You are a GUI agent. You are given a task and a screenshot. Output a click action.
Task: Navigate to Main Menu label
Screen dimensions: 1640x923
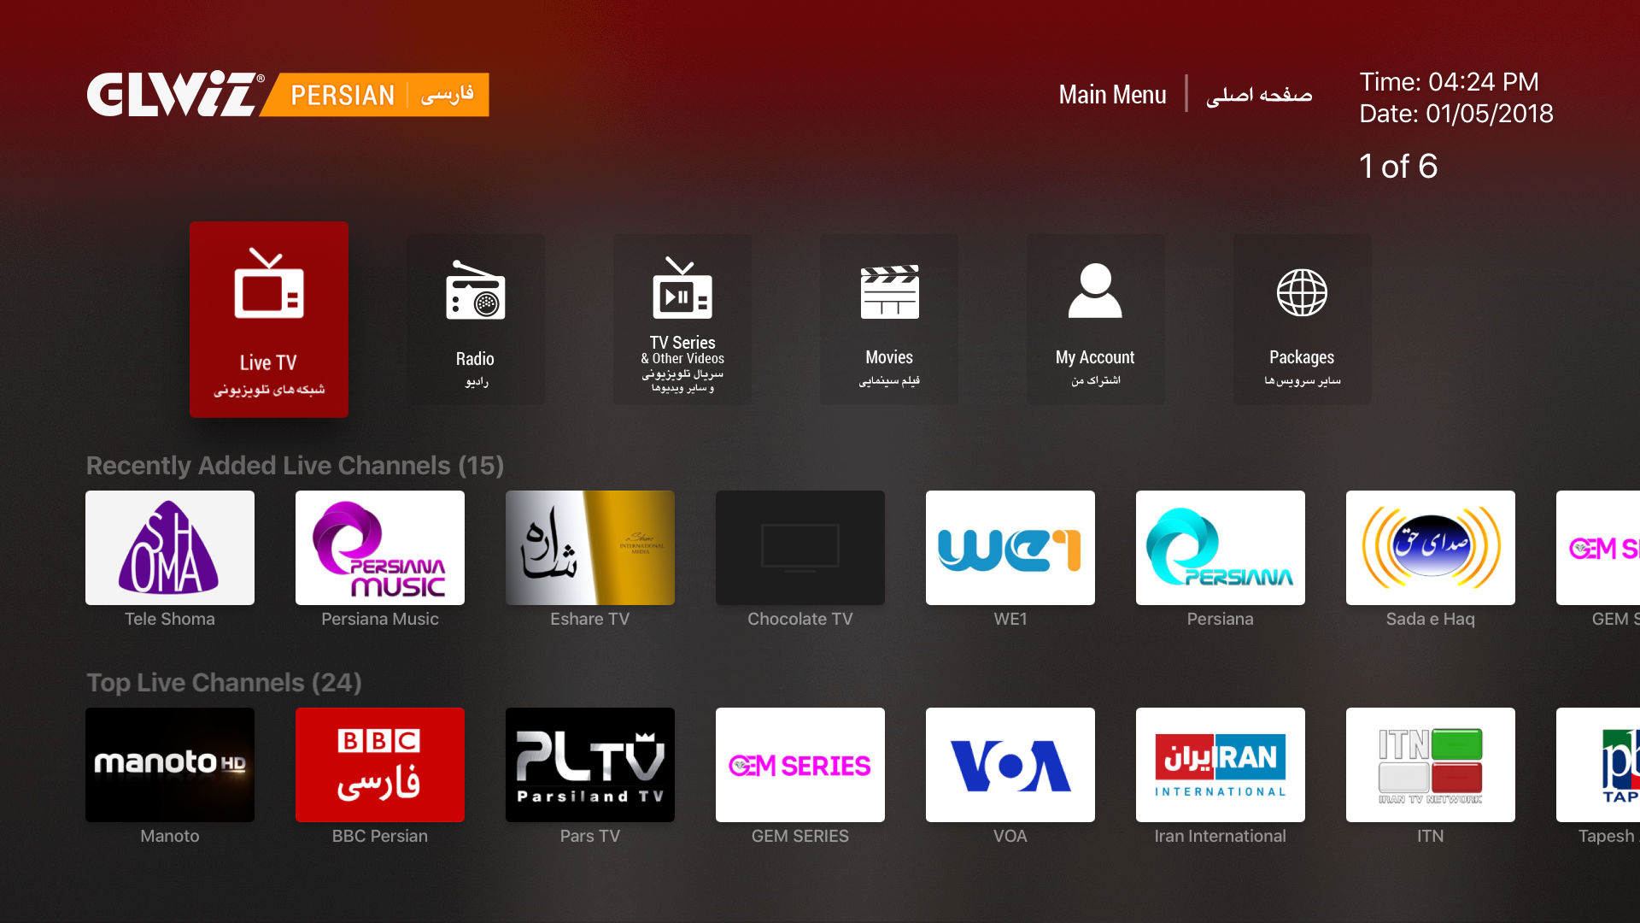coord(1112,96)
